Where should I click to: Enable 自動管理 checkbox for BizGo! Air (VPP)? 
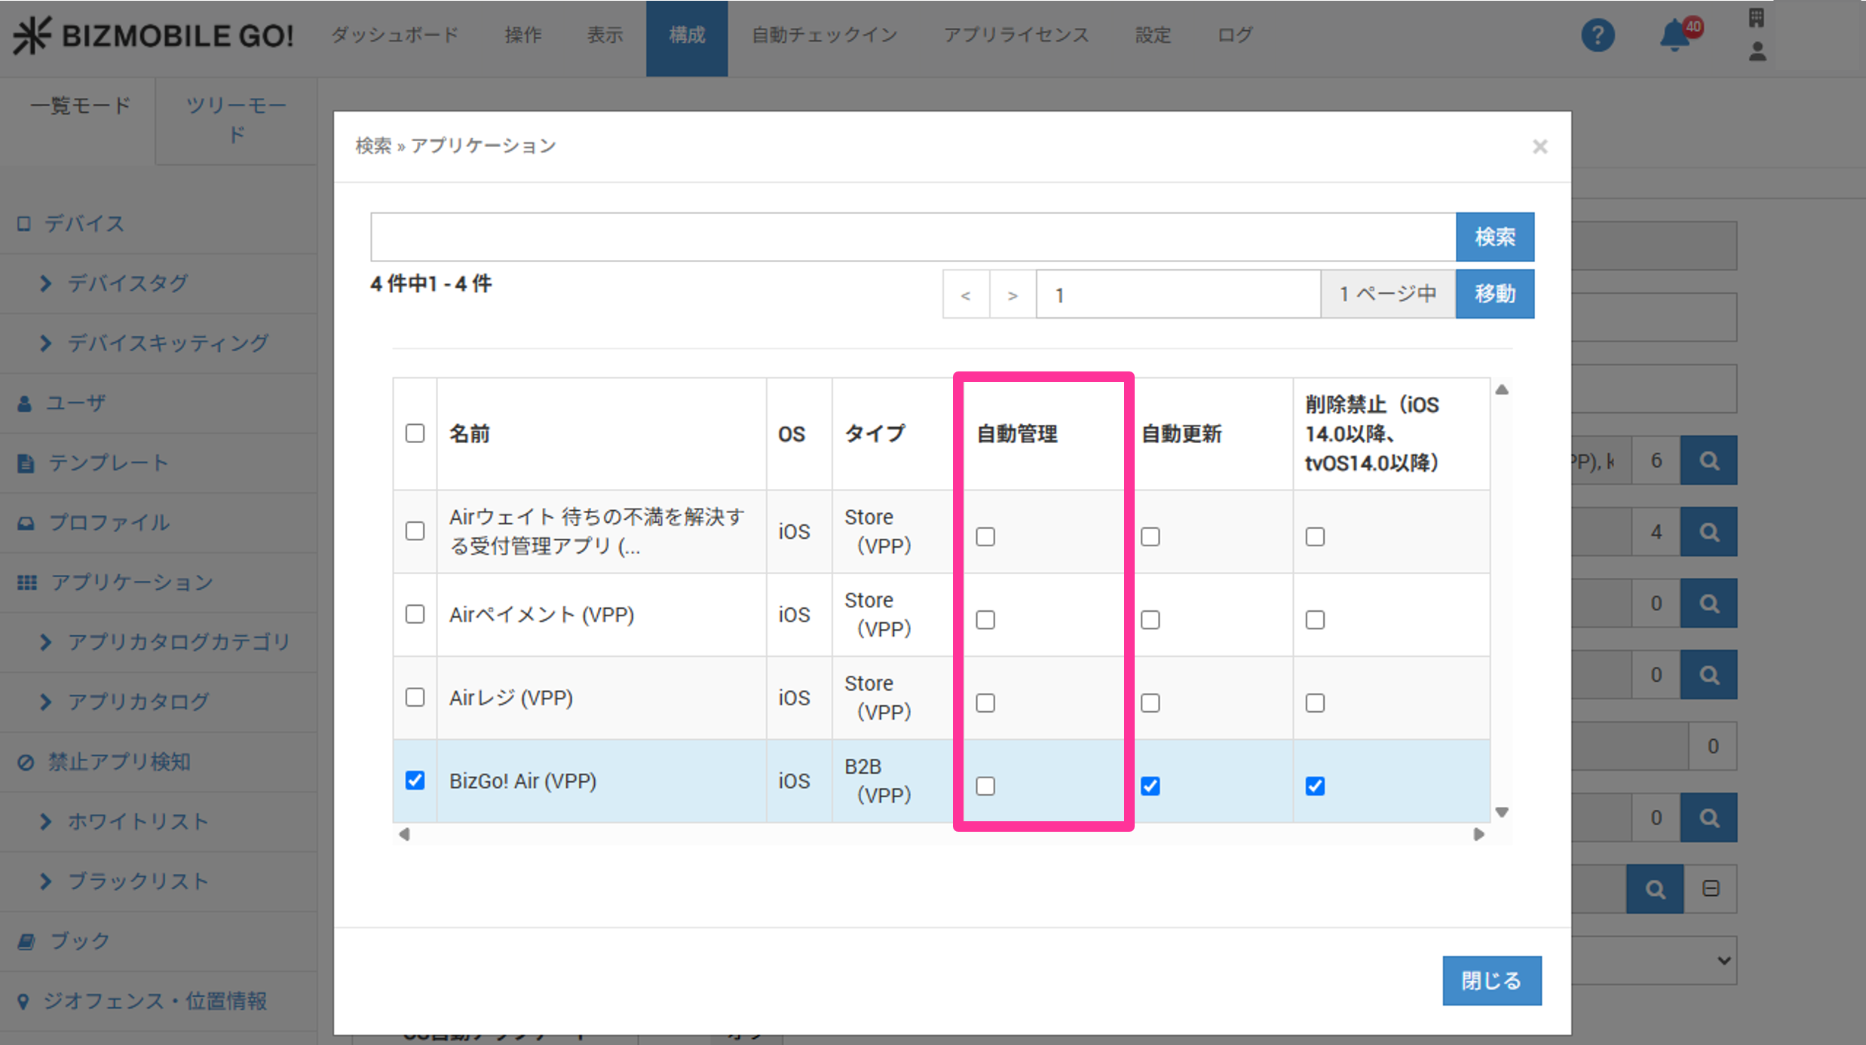pyautogui.click(x=985, y=786)
